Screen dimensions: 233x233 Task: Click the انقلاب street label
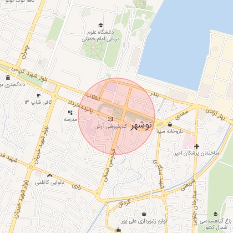pyautogui.click(x=93, y=97)
